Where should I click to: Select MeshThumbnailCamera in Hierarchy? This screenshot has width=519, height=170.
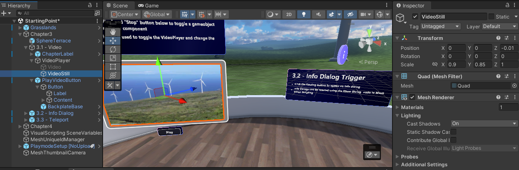tap(58, 153)
